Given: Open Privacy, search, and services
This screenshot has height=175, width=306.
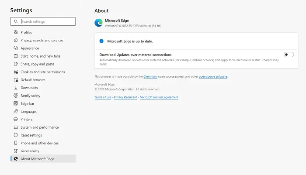Looking at the screenshot, I should click(43, 40).
